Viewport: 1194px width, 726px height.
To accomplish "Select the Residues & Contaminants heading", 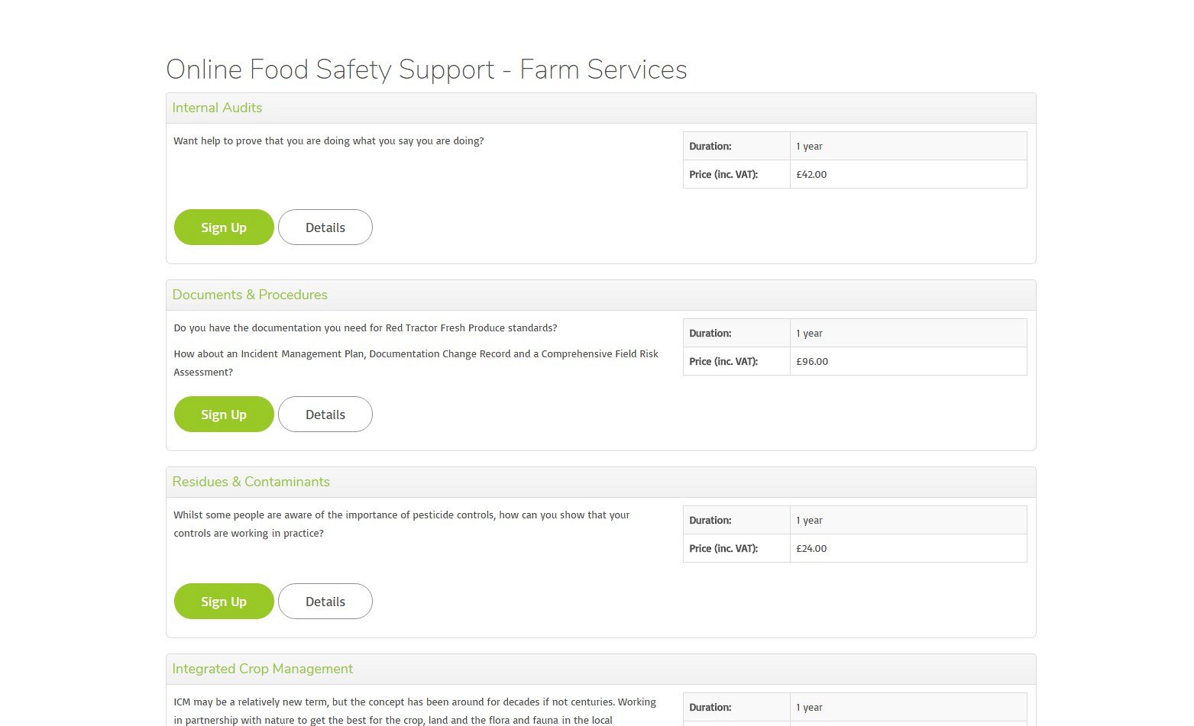I will point(251,482).
